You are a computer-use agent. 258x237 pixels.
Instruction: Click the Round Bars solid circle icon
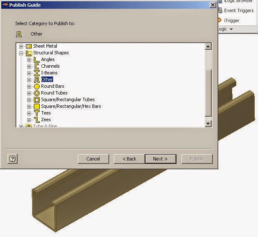point(37,87)
